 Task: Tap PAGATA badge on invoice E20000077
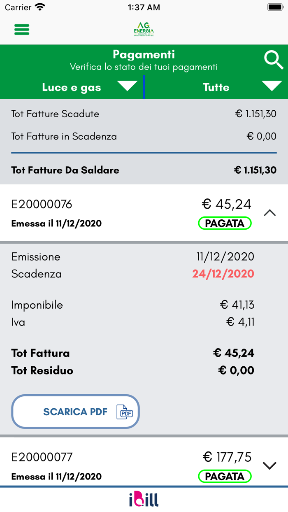(x=225, y=477)
